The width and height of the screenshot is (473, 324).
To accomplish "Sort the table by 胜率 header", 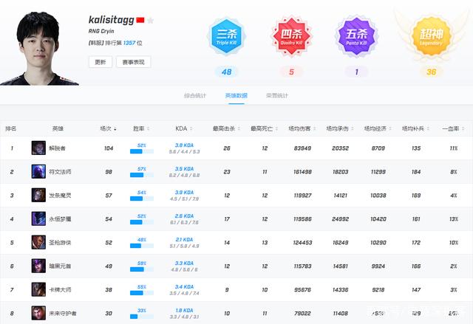I will 140,128.
